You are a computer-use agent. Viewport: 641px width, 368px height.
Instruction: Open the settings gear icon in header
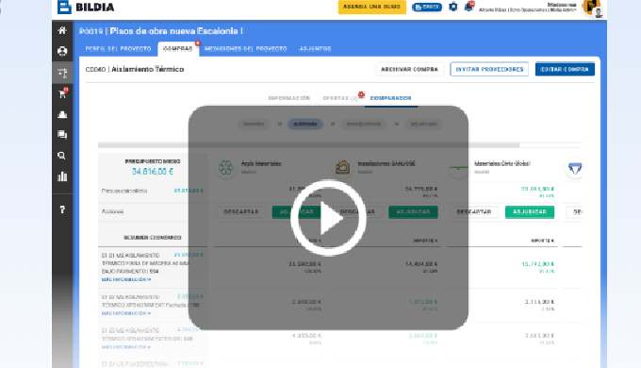tap(453, 7)
